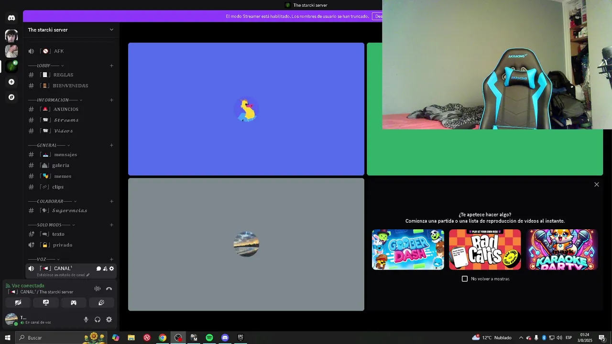Image resolution: width=612 pixels, height=344 pixels.
Task: Launch the Bad Cards activity
Action: tap(485, 249)
